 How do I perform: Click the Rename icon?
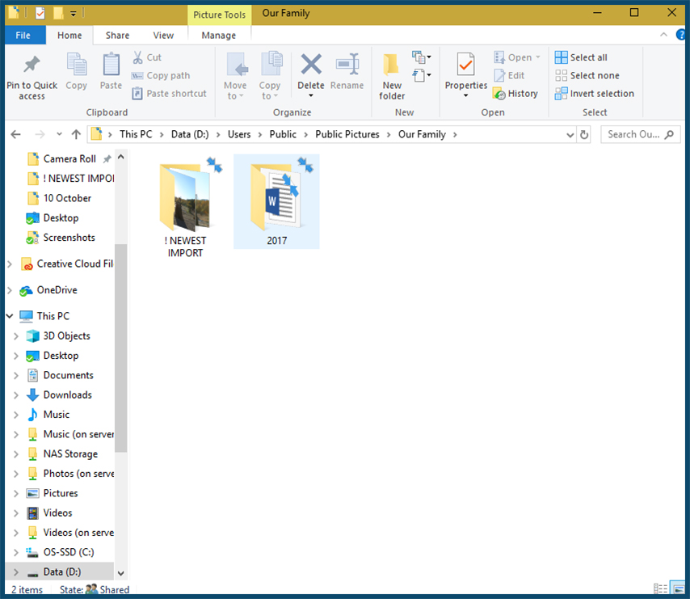coord(347,65)
